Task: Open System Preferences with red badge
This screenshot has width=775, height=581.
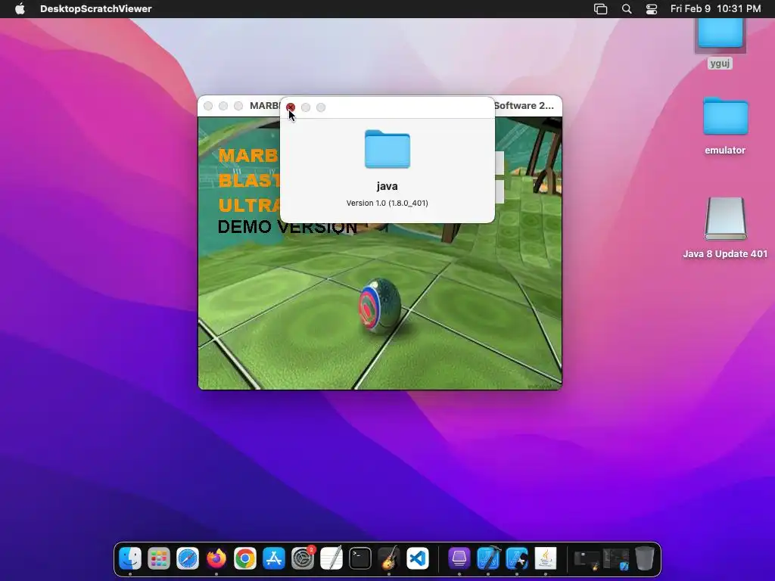Action: tap(303, 559)
